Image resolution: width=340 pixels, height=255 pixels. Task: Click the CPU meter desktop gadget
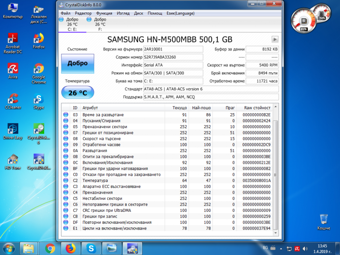304,21
